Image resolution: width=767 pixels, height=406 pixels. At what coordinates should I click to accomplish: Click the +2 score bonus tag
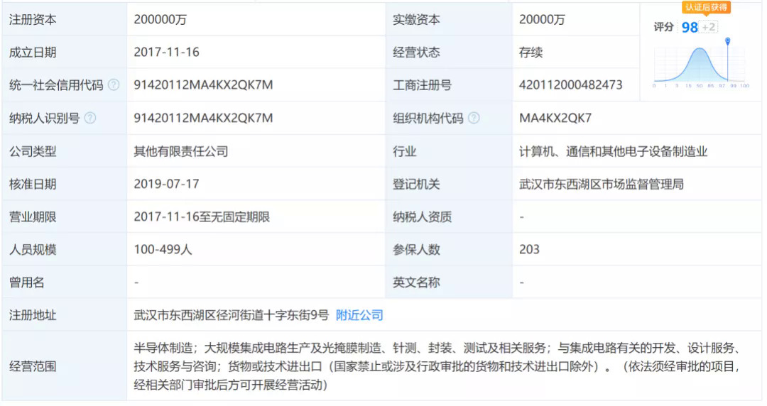709,27
